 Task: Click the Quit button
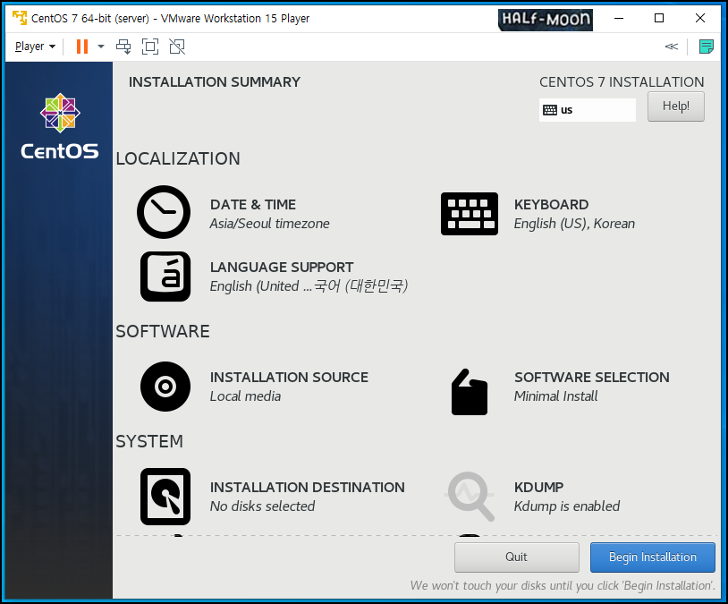pyautogui.click(x=517, y=557)
